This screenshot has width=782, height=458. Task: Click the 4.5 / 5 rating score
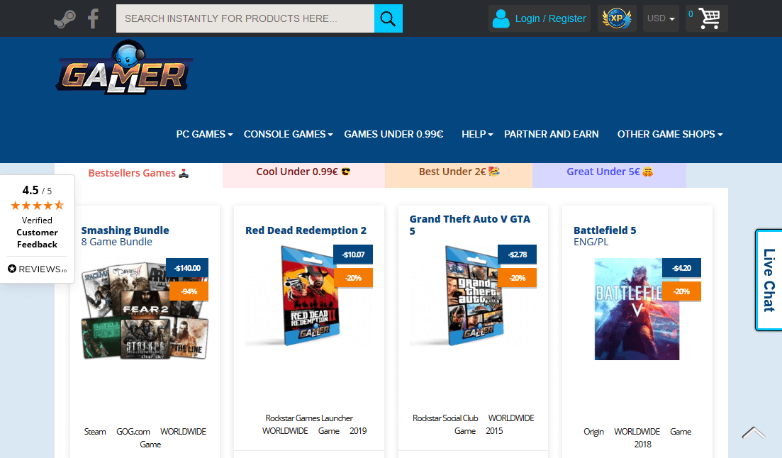[37, 190]
